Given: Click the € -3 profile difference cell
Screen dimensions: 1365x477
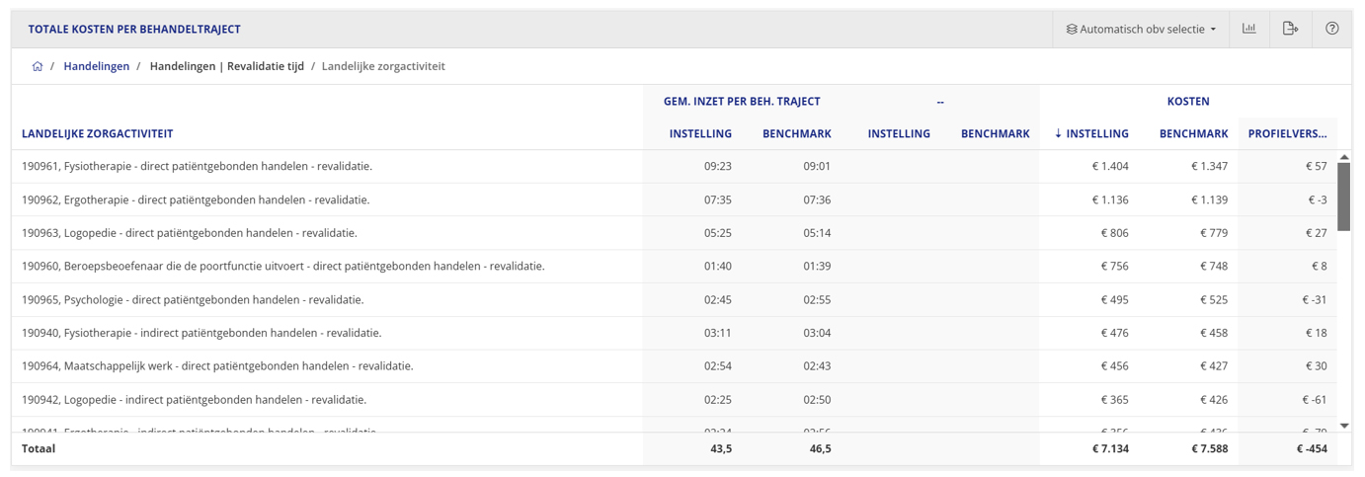Looking at the screenshot, I should pos(1318,199).
